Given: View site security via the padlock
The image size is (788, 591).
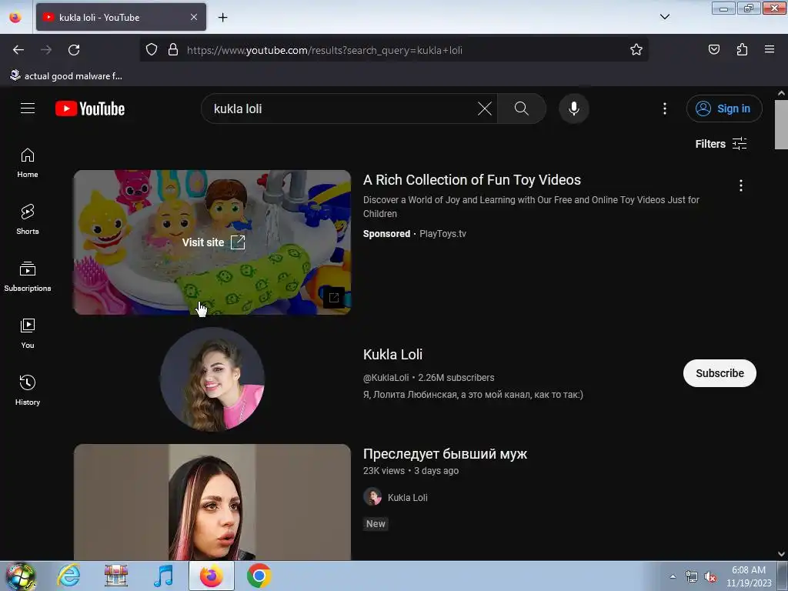Looking at the screenshot, I should 173,50.
